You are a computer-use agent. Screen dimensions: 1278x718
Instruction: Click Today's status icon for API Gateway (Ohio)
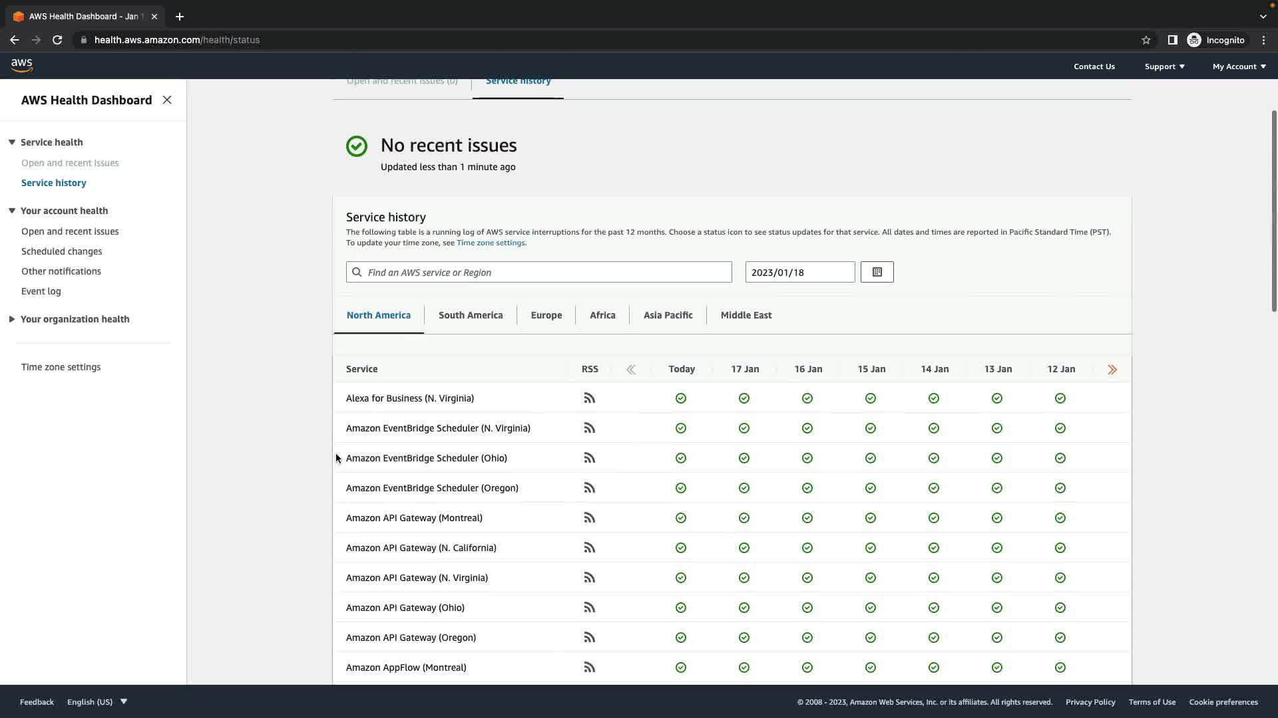click(x=680, y=608)
